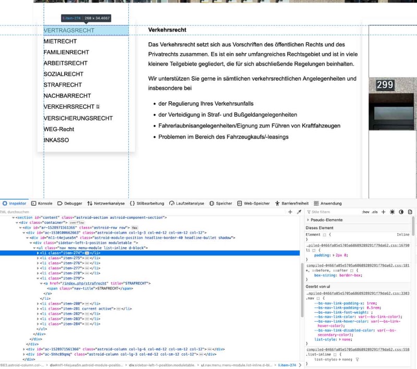Open the Stilbearbeitung tab
417x369 pixels.
click(x=147, y=203)
